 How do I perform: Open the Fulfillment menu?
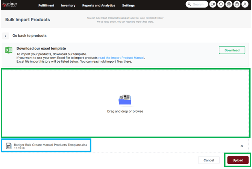tap(46, 6)
